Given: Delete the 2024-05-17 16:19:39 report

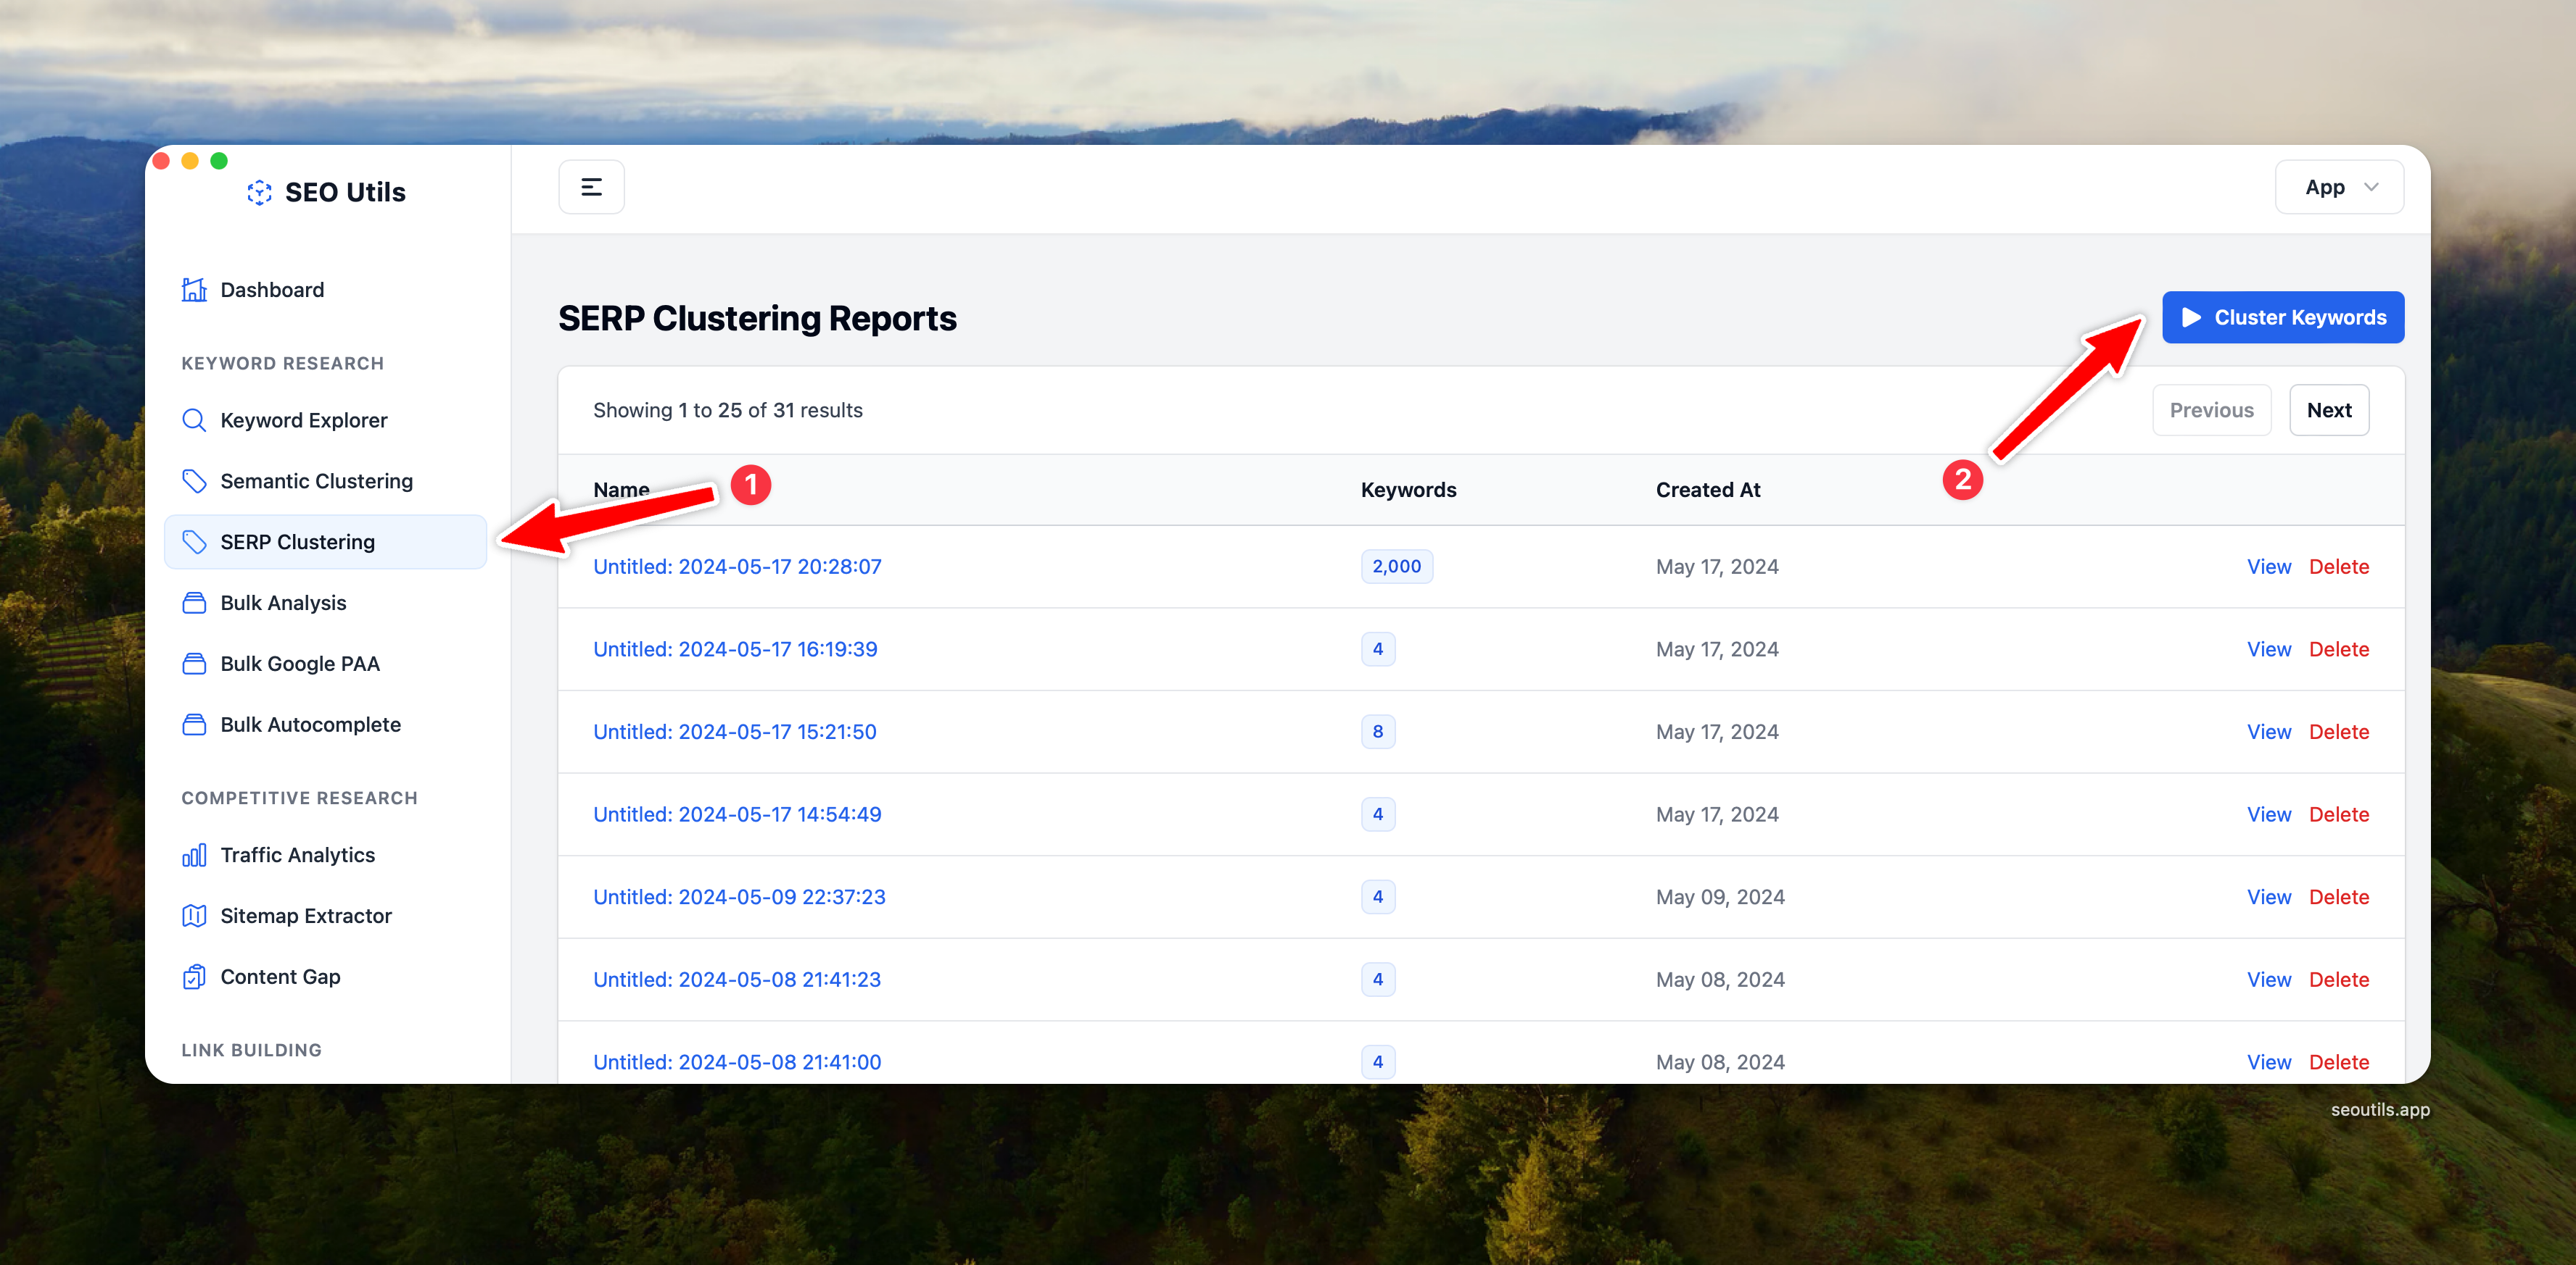Looking at the screenshot, I should click(2338, 649).
